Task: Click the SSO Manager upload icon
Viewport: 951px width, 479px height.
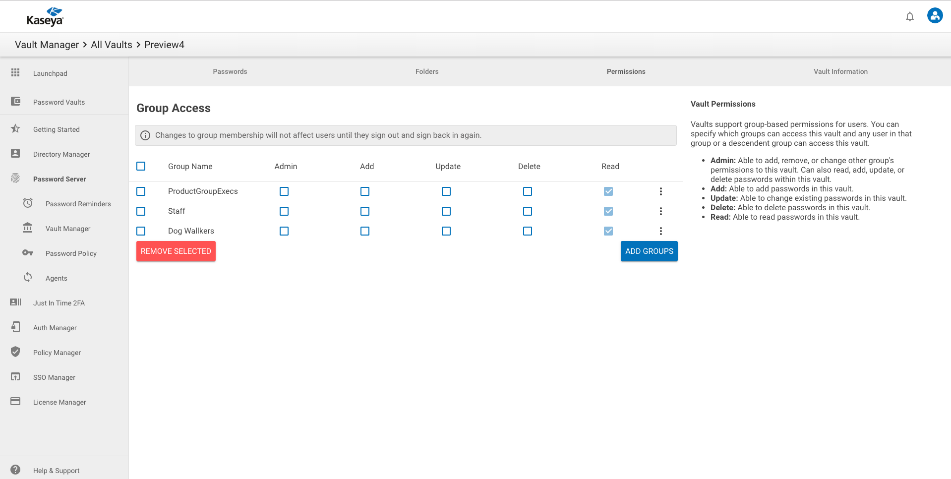Action: point(15,376)
